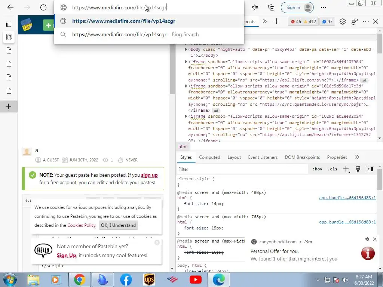Open the Edge settings and more menu
This screenshot has height=287, width=383.
point(324,7)
